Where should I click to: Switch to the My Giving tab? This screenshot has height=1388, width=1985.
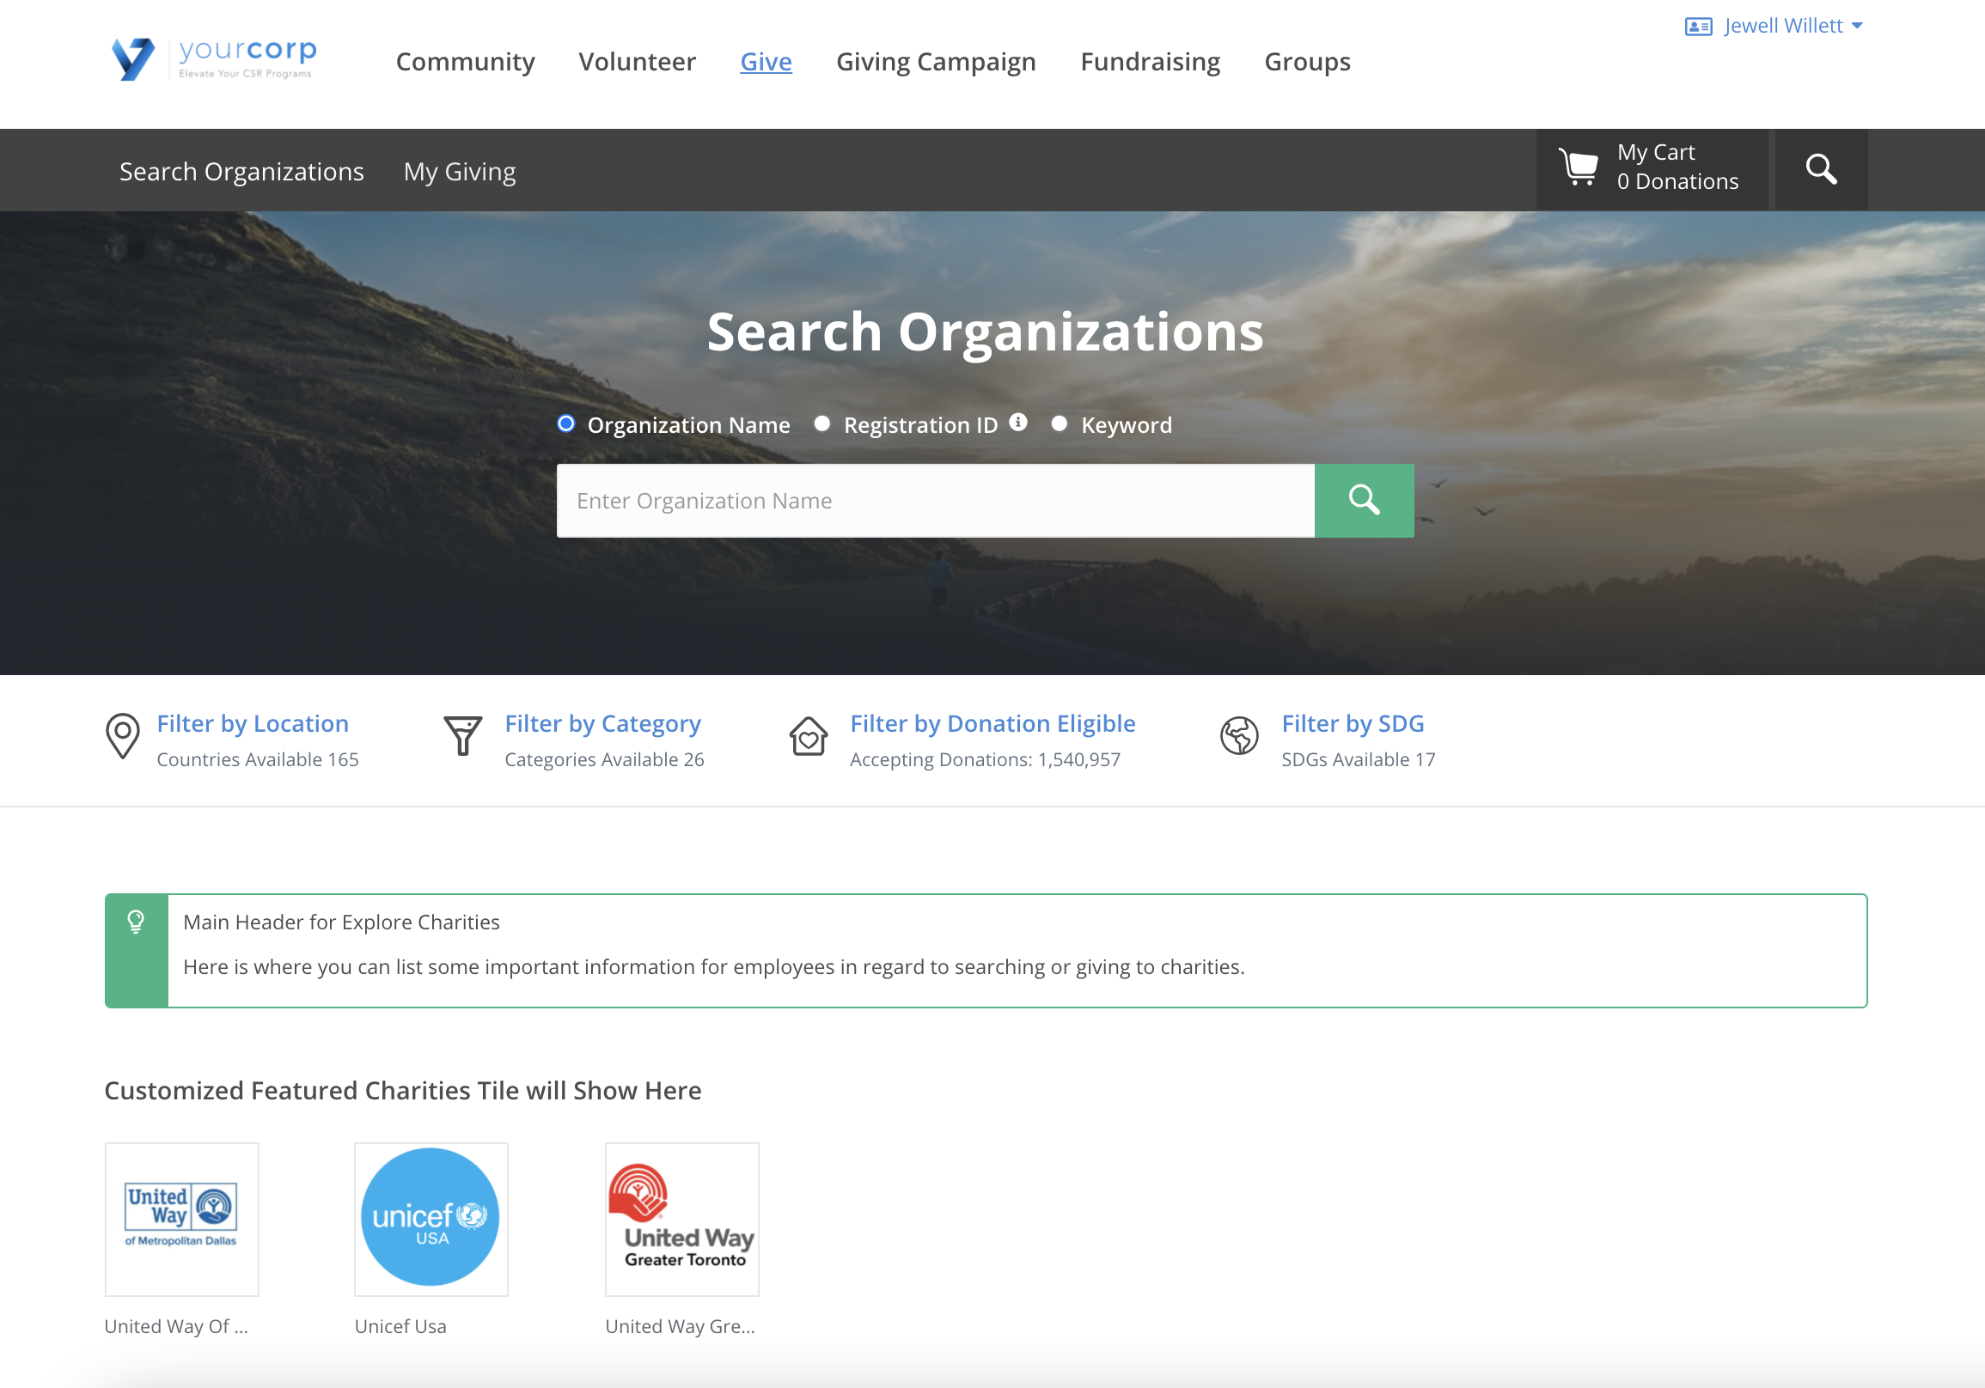click(459, 171)
